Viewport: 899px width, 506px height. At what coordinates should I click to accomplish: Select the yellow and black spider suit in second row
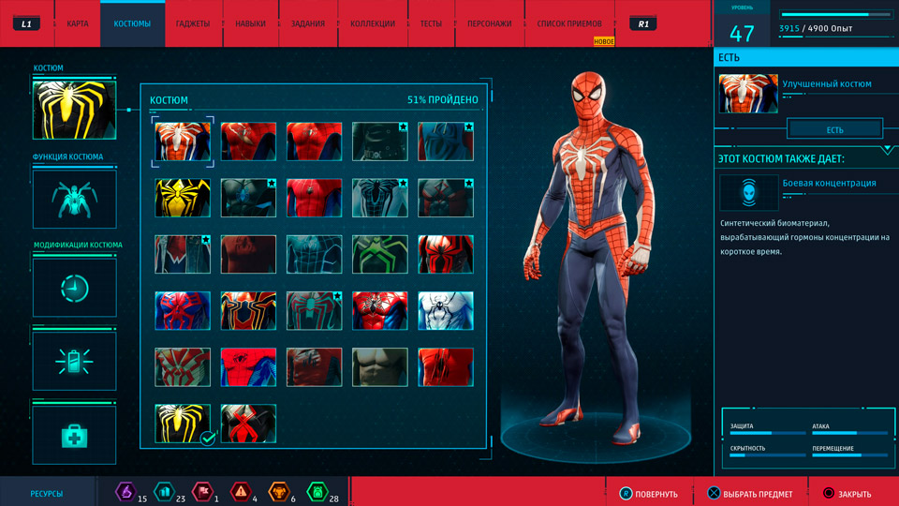point(183,198)
